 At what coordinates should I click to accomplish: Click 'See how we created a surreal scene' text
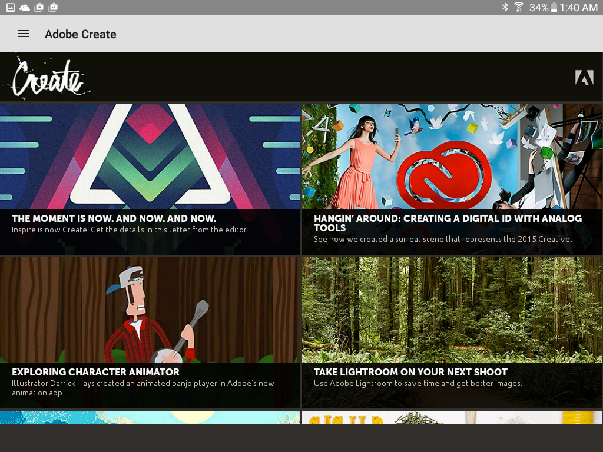(x=446, y=239)
